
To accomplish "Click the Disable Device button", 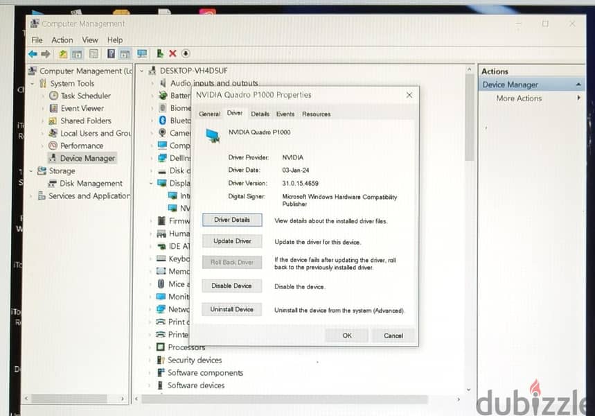I will tap(231, 286).
